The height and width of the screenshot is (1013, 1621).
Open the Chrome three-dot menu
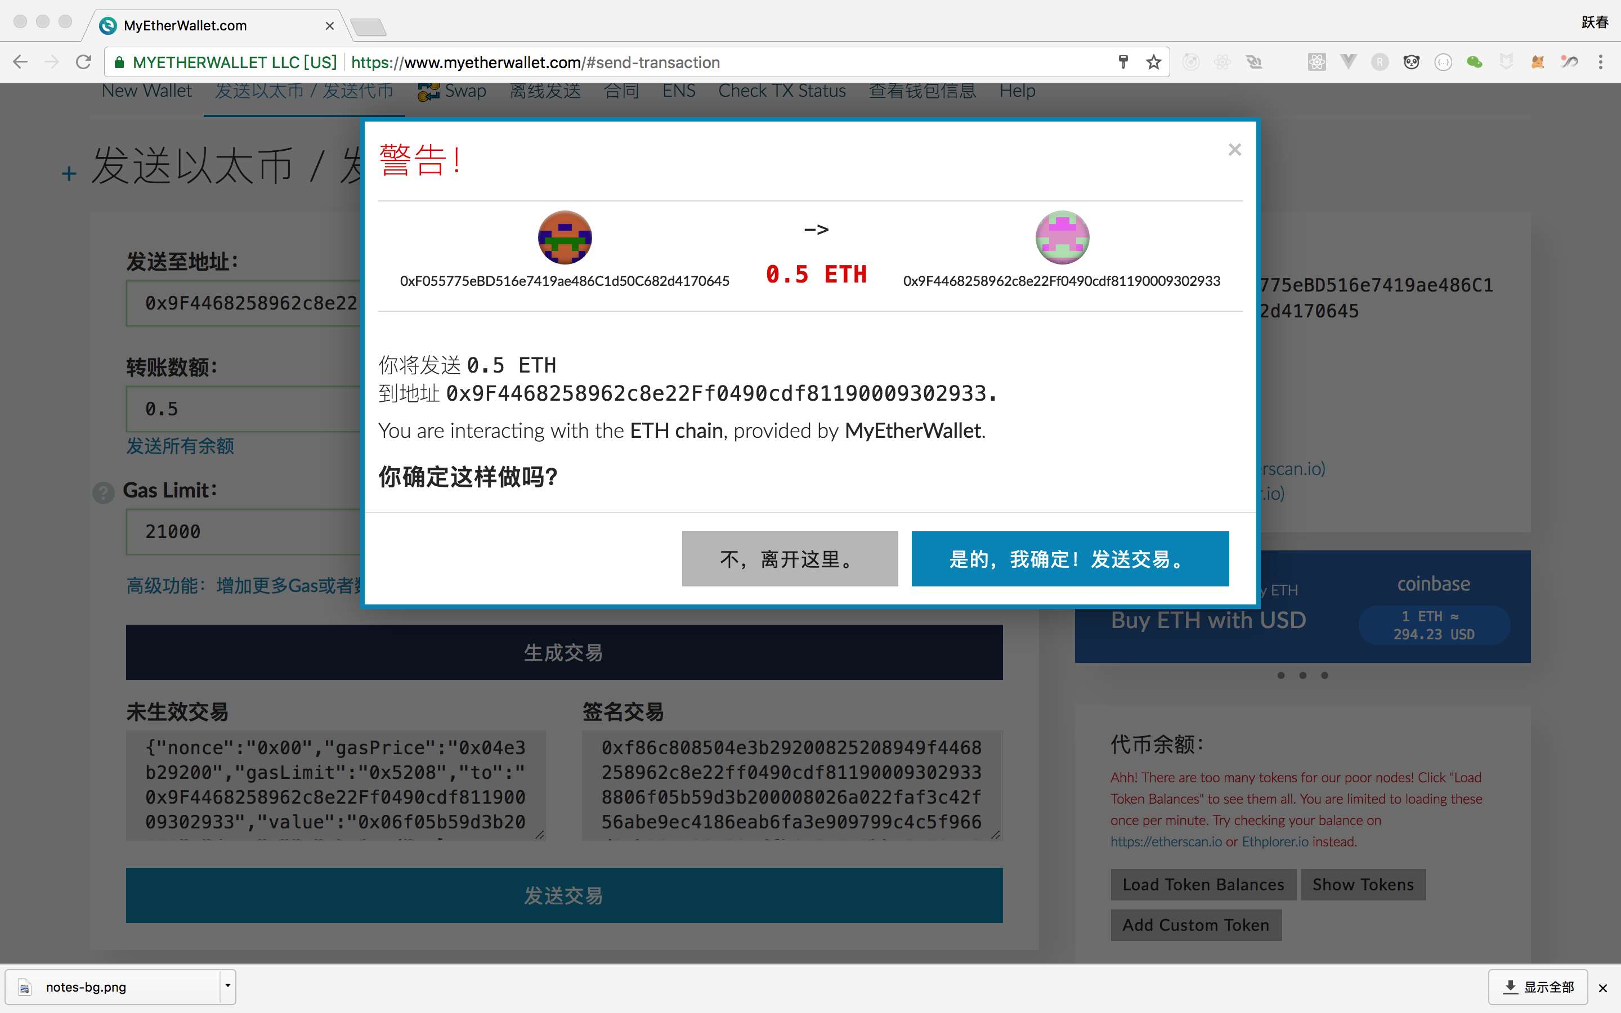[1600, 62]
